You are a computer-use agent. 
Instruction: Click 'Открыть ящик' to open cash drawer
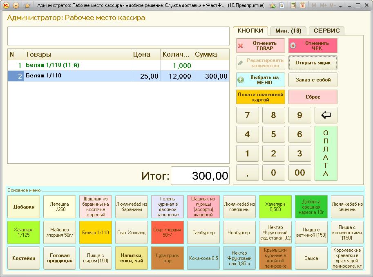point(313,63)
